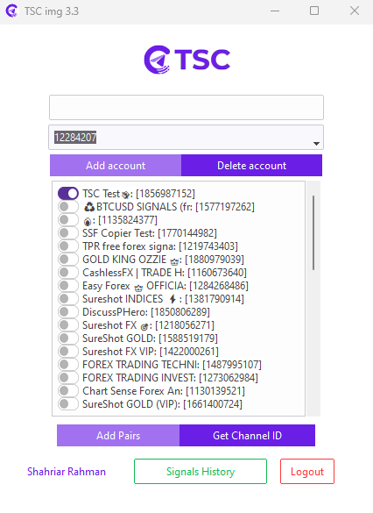Click the crown emoji in Easy Forex row
This screenshot has width=373, height=513.
click(x=138, y=288)
